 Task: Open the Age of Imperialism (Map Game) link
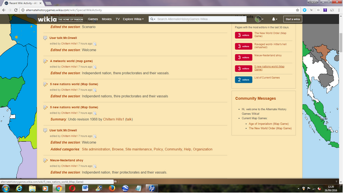pyautogui.click(x=269, y=124)
